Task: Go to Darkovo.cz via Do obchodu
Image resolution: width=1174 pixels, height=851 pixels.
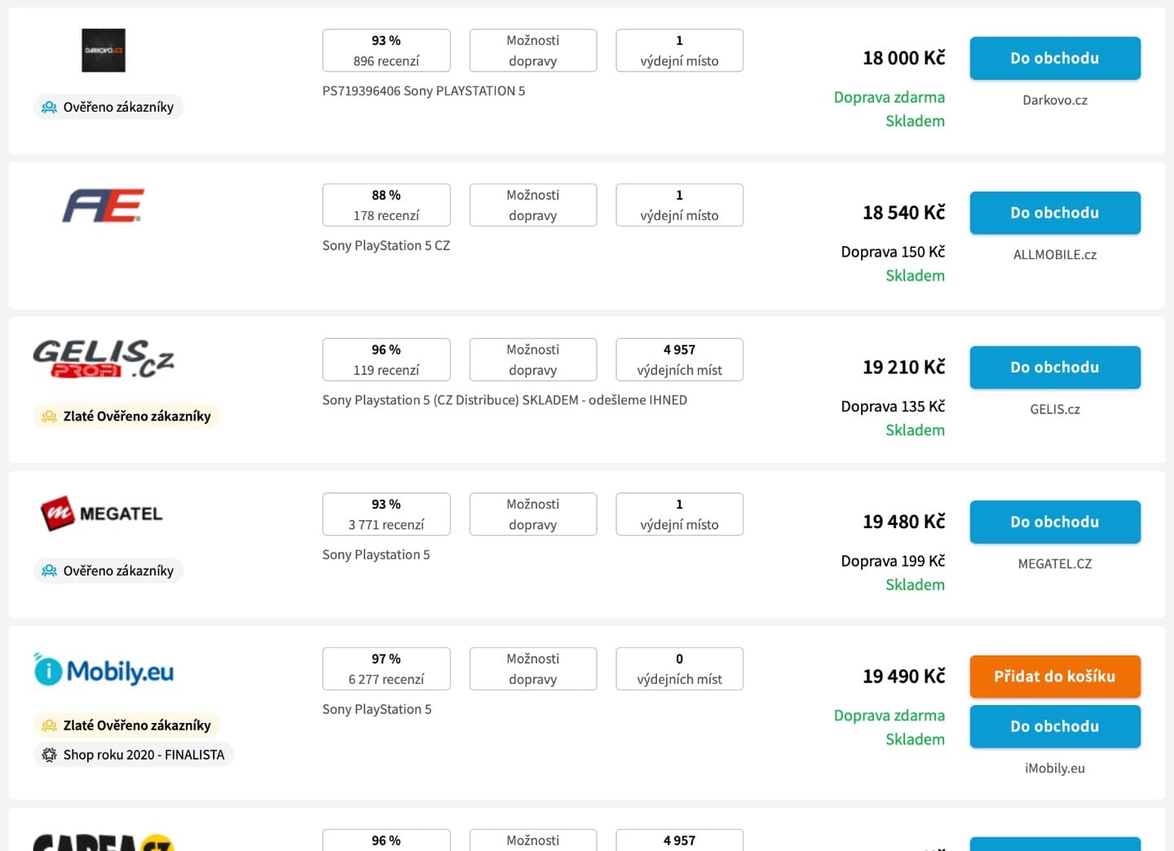Action: coord(1055,59)
